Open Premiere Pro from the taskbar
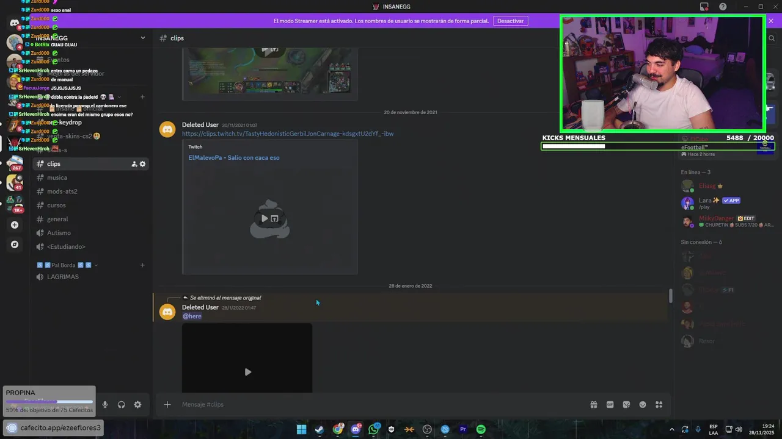The width and height of the screenshot is (782, 439). 463,429
